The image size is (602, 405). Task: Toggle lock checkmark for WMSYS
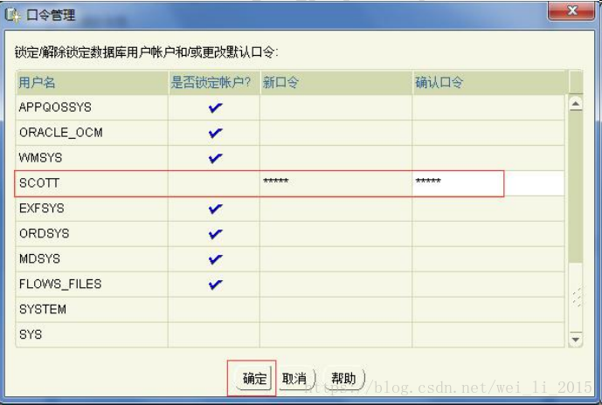pos(215,158)
